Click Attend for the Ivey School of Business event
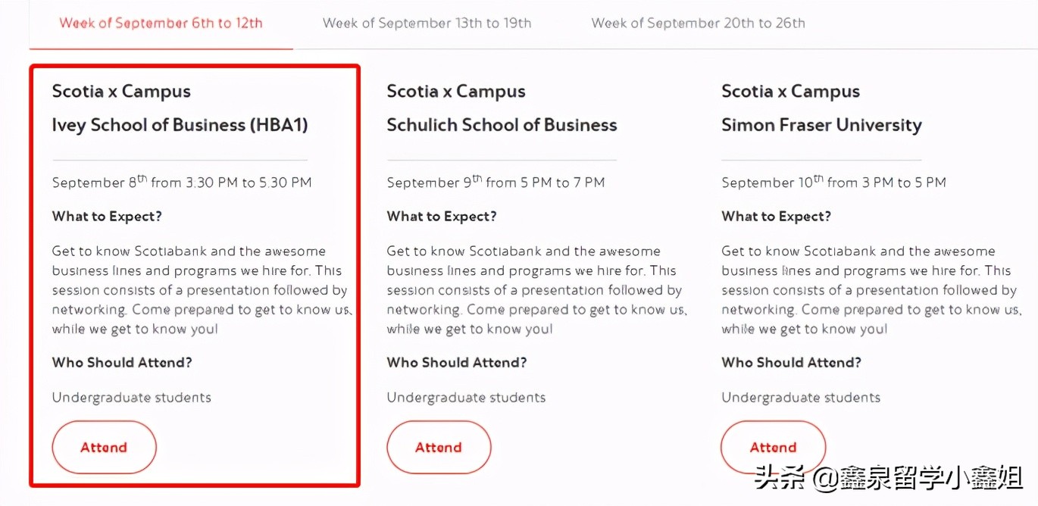This screenshot has width=1038, height=506. (x=104, y=448)
